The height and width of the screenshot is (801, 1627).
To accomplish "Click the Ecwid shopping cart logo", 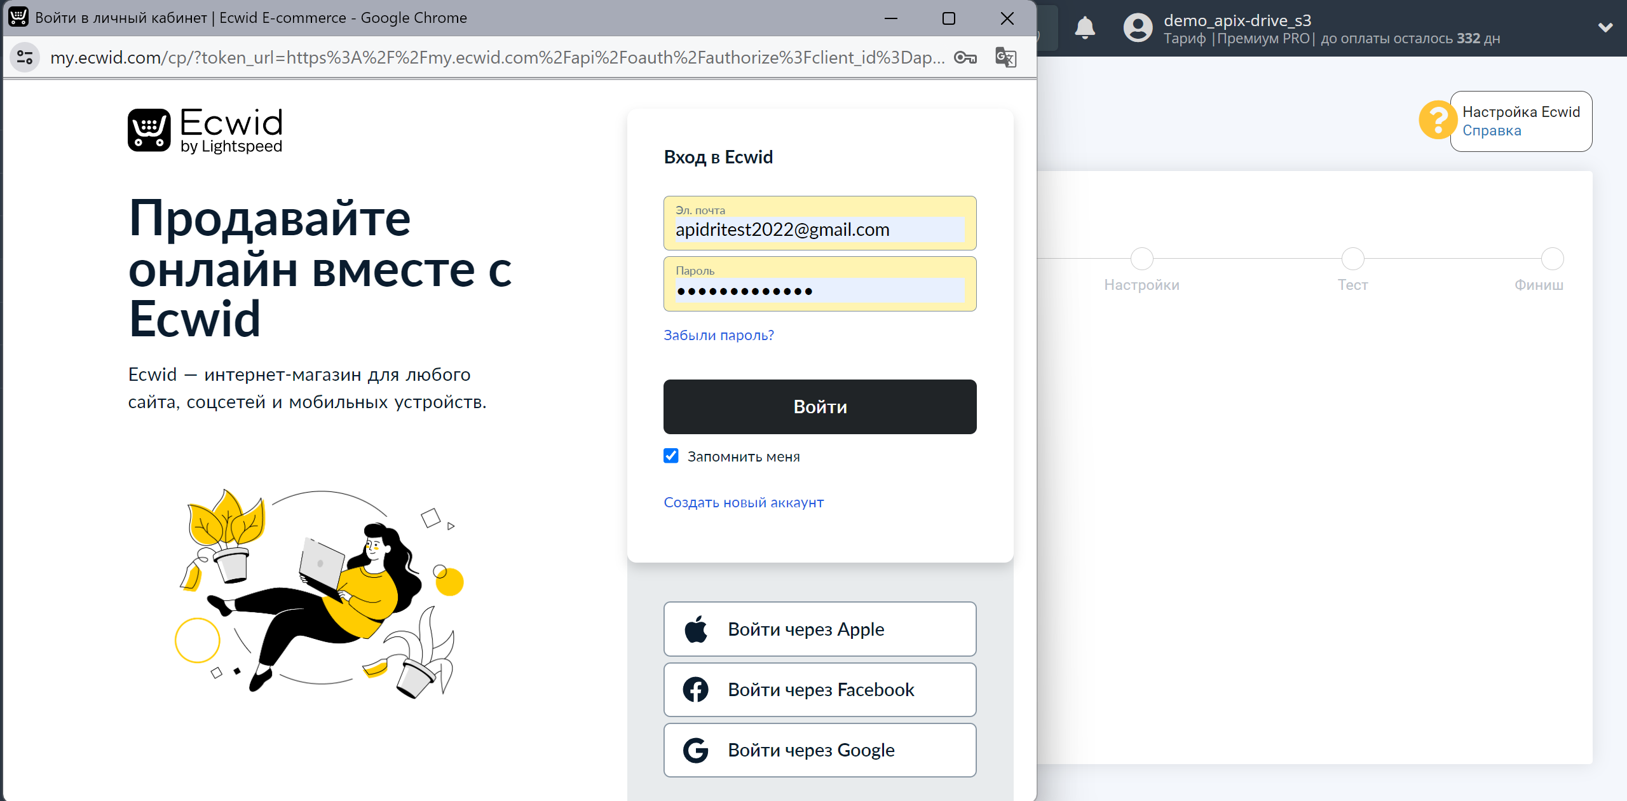I will point(149,130).
